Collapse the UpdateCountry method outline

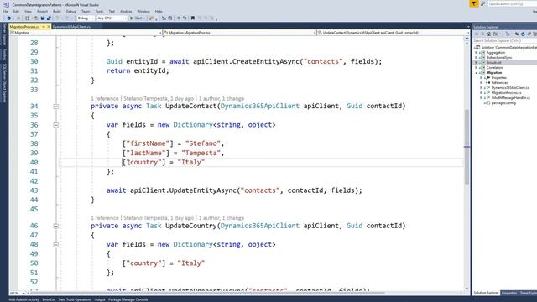pyautogui.click(x=55, y=226)
